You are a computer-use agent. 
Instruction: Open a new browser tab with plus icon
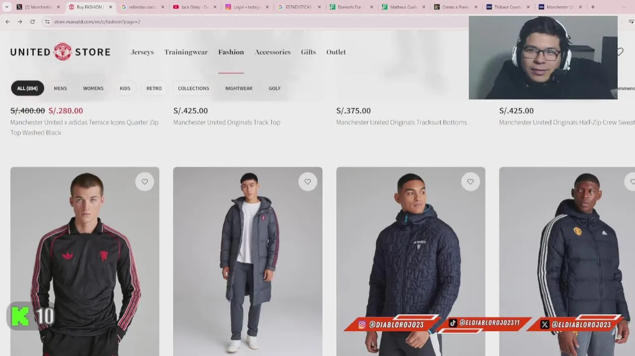[x=593, y=7]
